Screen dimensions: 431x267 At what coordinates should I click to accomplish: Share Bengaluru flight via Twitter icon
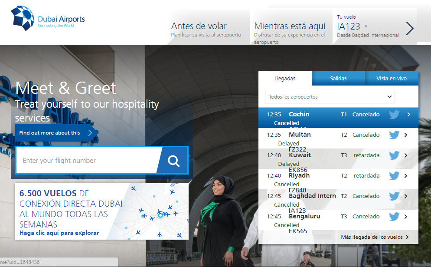pos(394,216)
